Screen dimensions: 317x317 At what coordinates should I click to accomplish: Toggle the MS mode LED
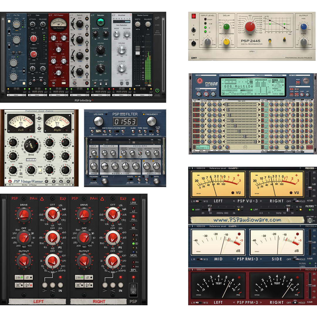pos(133,225)
